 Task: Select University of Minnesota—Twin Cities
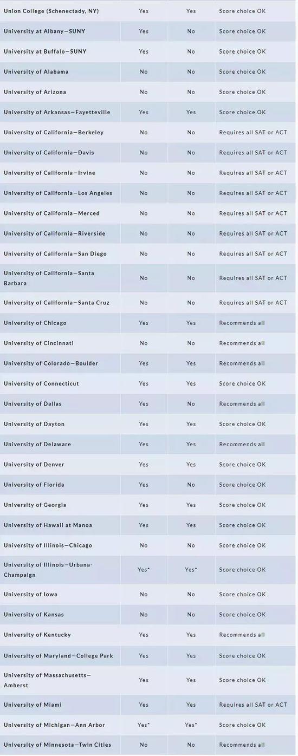(x=57, y=745)
